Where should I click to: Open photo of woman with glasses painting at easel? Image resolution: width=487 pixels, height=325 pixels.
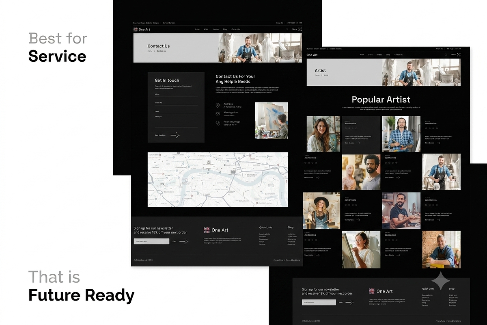coord(361,249)
